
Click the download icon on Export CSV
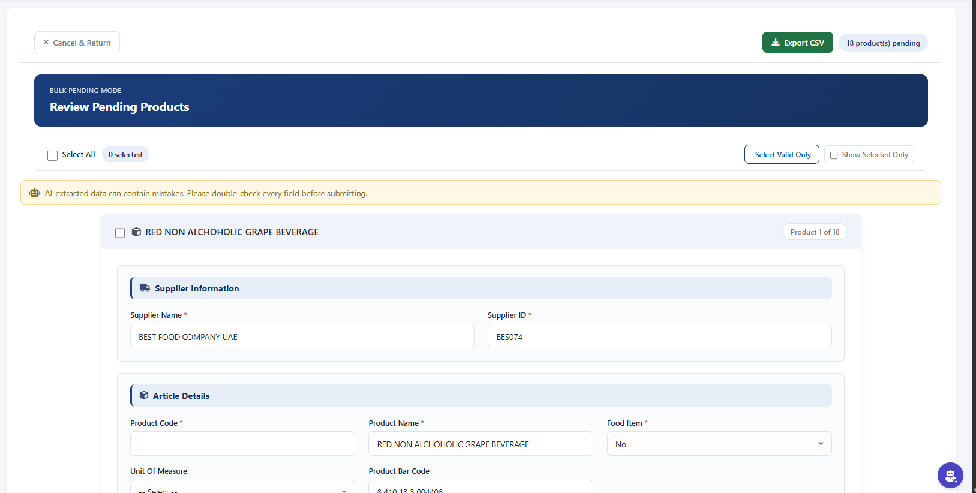[x=776, y=43]
